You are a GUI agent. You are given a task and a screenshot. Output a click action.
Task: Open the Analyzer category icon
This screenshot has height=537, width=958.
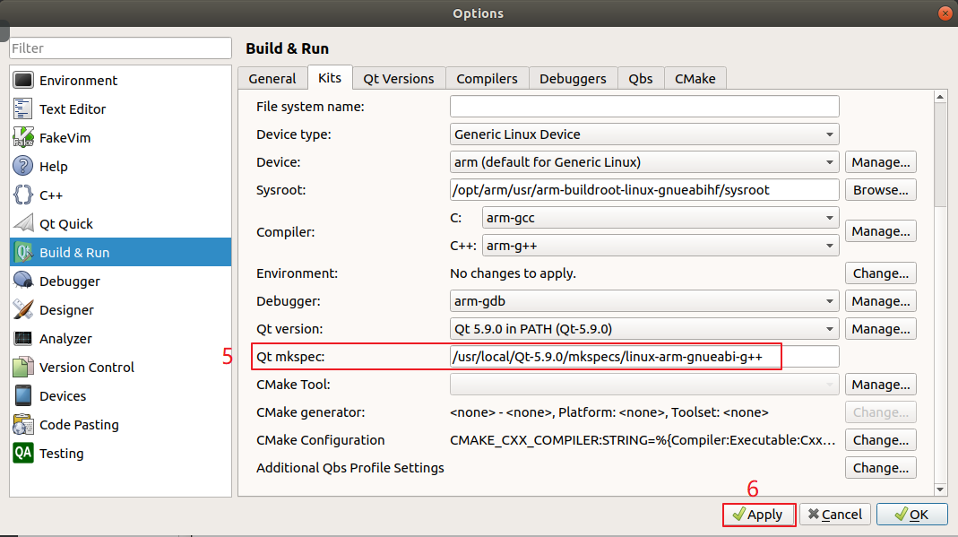[x=23, y=339]
